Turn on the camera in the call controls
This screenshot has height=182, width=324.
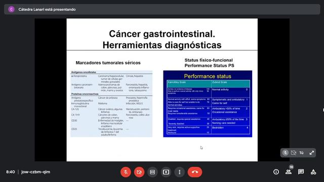(139, 172)
